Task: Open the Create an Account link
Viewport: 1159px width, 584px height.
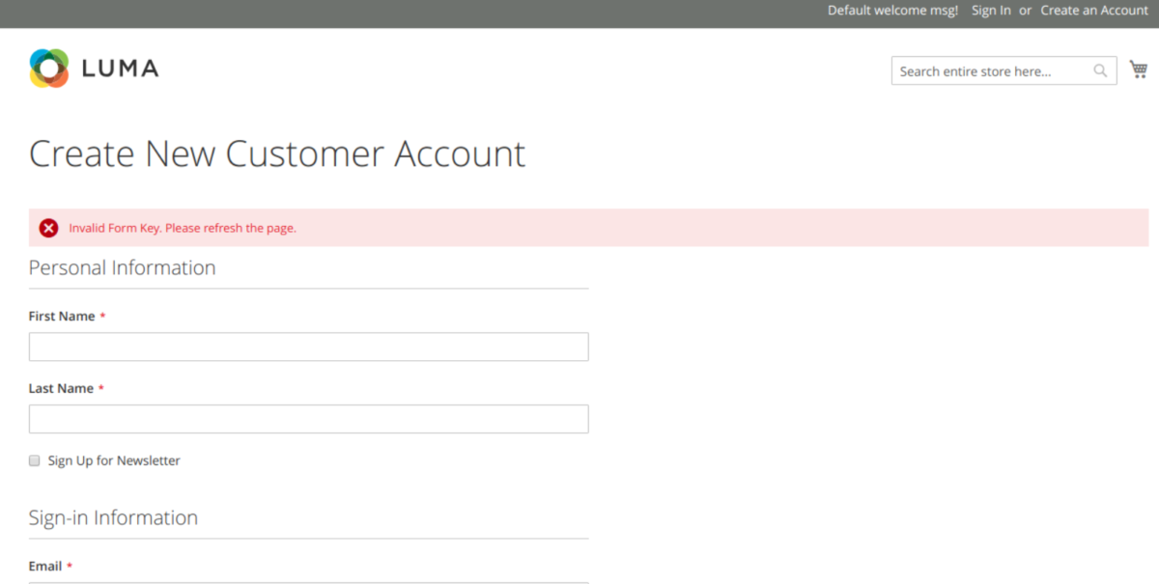Action: (x=1094, y=10)
